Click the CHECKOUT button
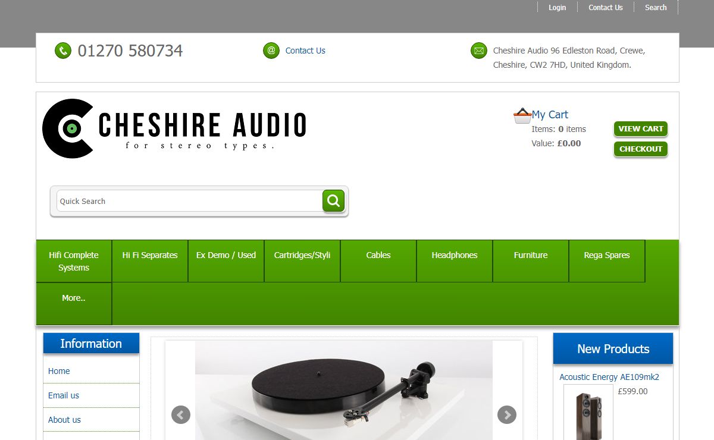Screen dimensions: 714x440 641,149
